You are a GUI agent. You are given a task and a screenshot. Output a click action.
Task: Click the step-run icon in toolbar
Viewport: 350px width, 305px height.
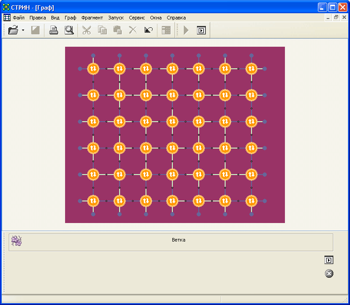pos(201,30)
